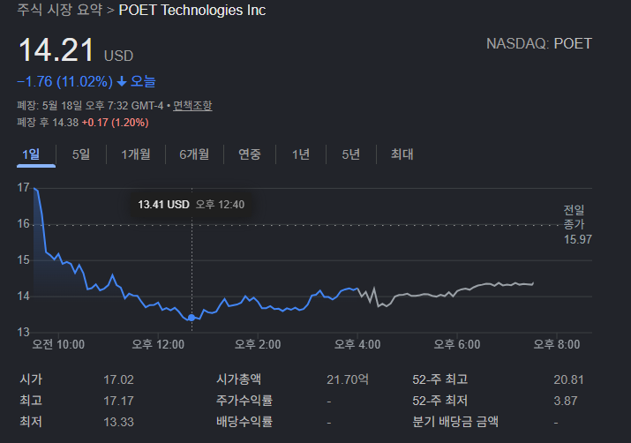Click the 오후 2:00 x-axis label

coord(258,344)
